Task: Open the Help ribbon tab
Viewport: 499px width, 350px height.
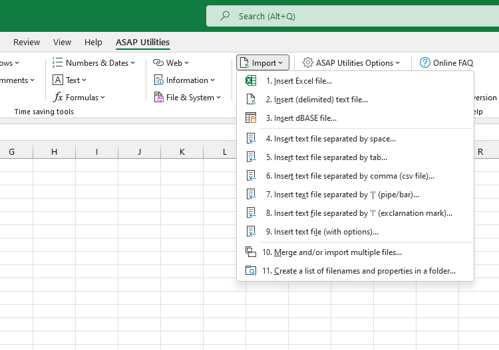Action: click(93, 43)
